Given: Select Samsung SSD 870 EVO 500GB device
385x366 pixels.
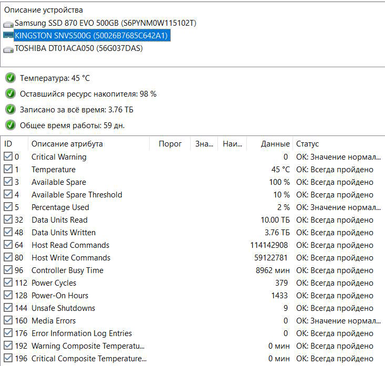Looking at the screenshot, I should pos(106,23).
